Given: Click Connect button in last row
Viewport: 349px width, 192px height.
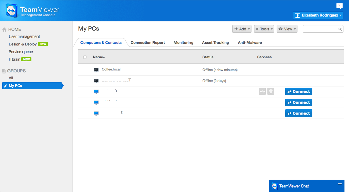Looking at the screenshot, I should [299, 113].
